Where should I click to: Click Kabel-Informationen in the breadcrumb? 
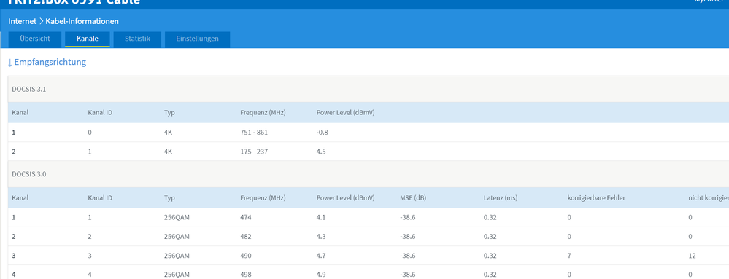tap(82, 21)
